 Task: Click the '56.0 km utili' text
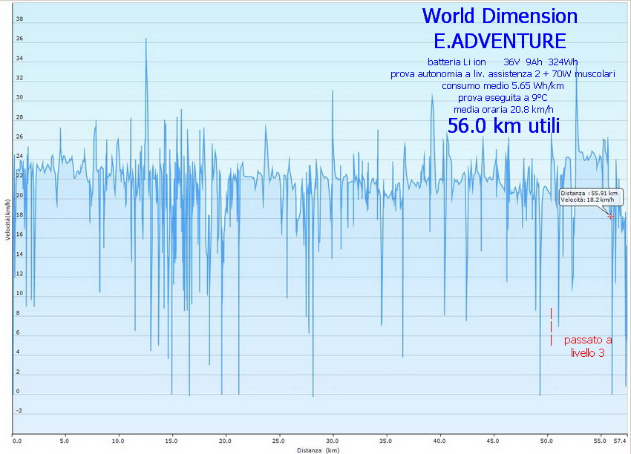(503, 125)
